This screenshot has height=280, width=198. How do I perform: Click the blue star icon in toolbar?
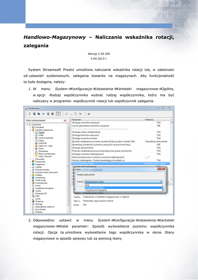click(43, 114)
